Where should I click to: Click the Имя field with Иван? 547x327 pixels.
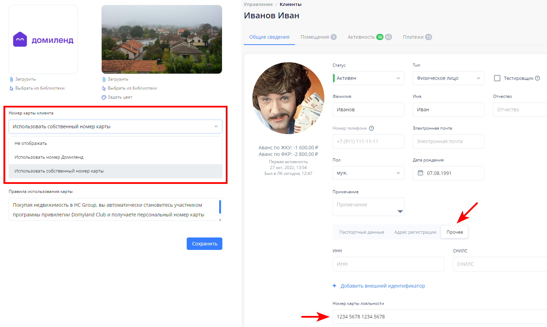coord(448,110)
